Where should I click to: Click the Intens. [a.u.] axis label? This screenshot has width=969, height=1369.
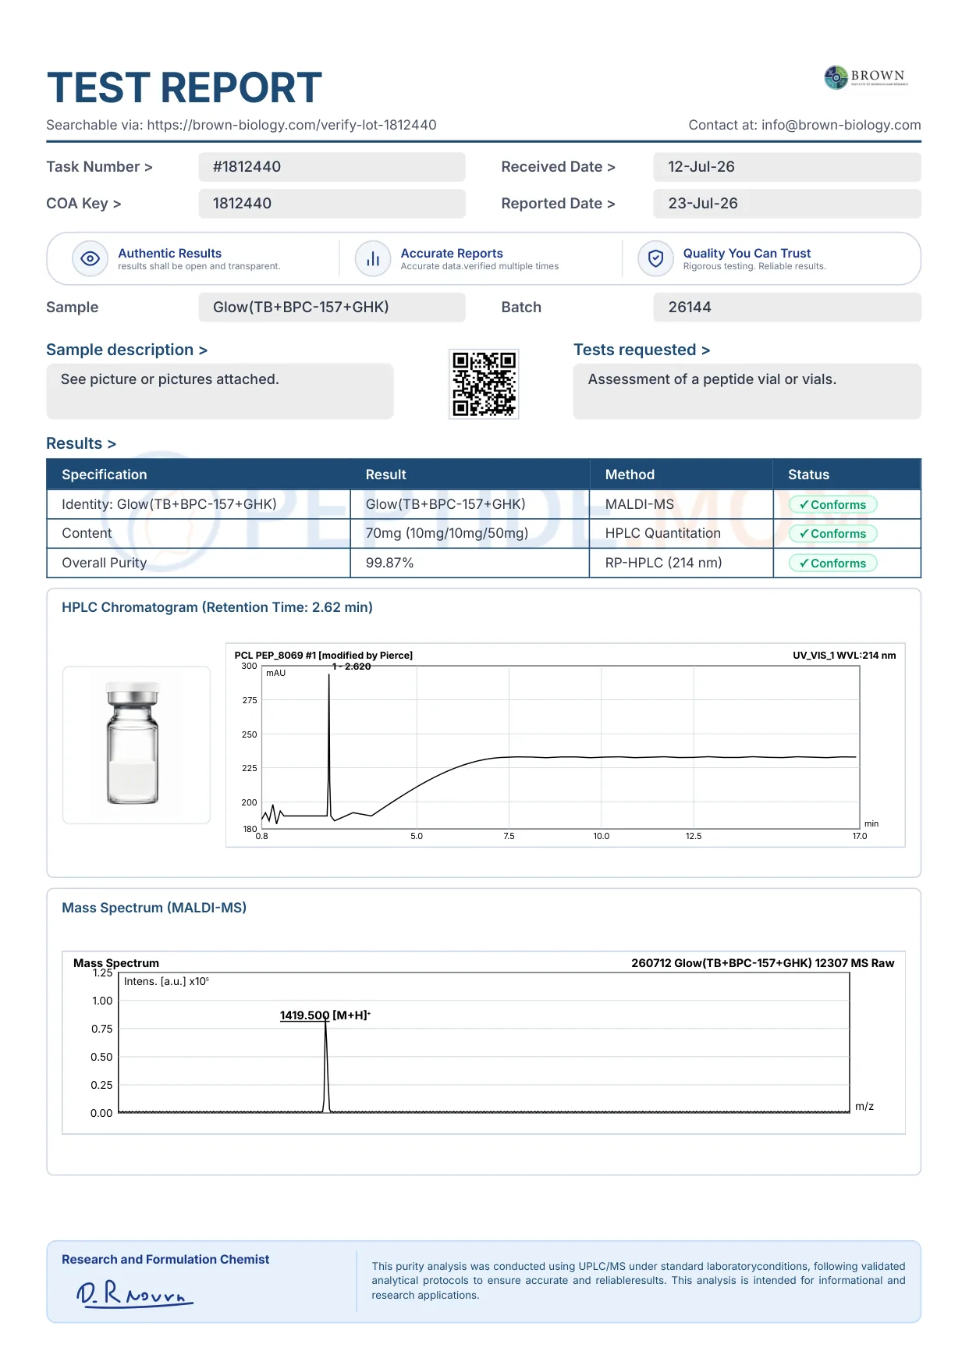166,982
